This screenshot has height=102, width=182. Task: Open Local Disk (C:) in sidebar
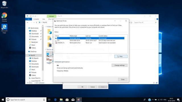[35, 78]
